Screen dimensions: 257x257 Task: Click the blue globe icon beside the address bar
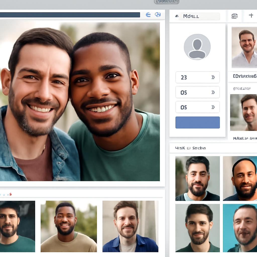[x=158, y=15]
